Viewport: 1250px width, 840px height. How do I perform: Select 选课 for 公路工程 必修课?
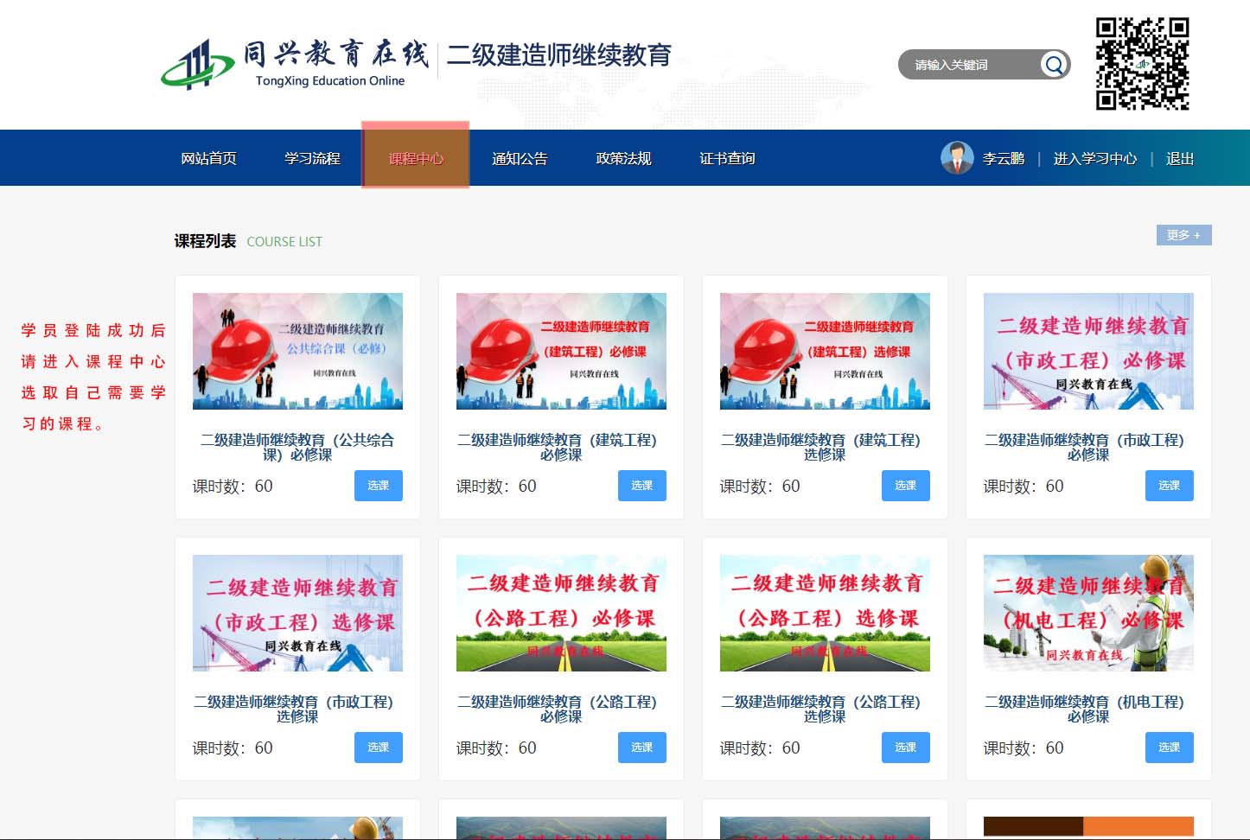[x=642, y=748]
